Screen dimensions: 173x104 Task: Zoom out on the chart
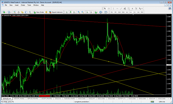[x=82, y=12]
